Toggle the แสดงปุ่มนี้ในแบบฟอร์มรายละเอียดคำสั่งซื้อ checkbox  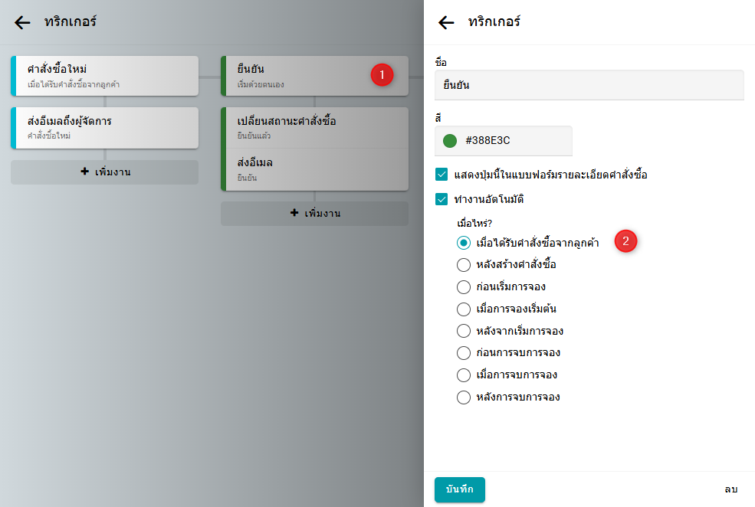[x=442, y=175]
